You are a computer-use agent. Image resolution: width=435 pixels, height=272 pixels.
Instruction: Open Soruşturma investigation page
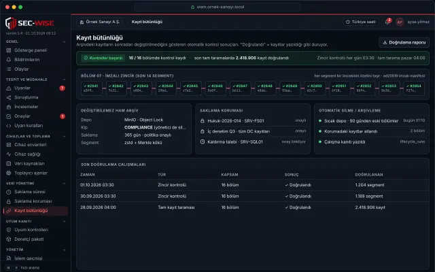pyautogui.click(x=35, y=97)
